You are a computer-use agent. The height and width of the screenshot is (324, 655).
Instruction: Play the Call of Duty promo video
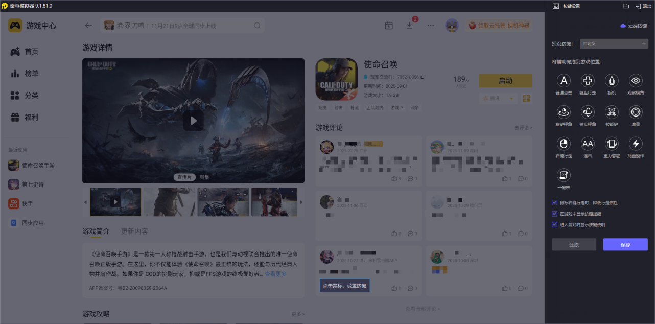[x=193, y=121]
